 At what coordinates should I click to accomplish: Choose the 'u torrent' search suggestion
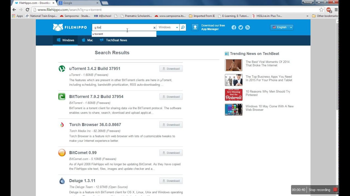pos(124,34)
